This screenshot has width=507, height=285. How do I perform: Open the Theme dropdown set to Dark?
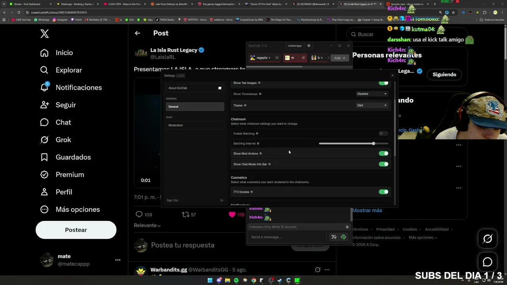[x=372, y=105]
